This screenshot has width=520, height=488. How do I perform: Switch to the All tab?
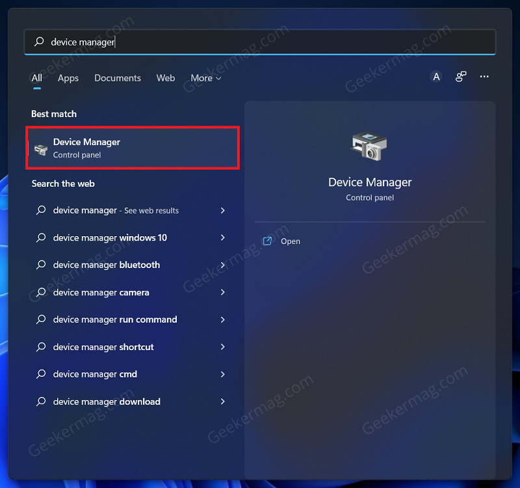point(37,78)
